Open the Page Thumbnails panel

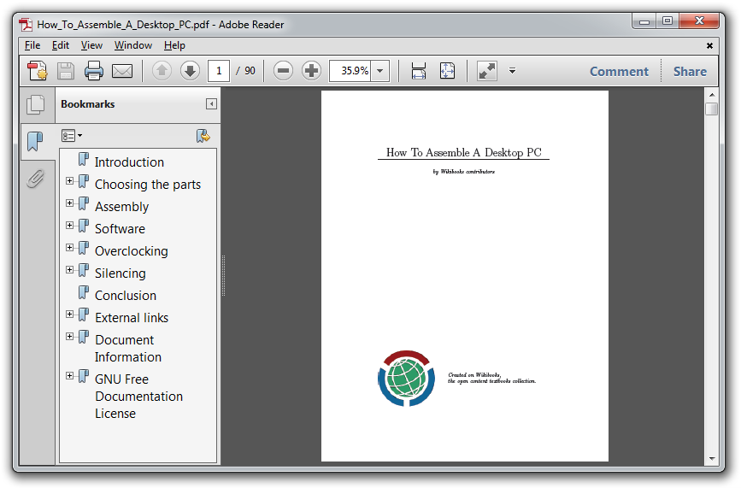[36, 104]
